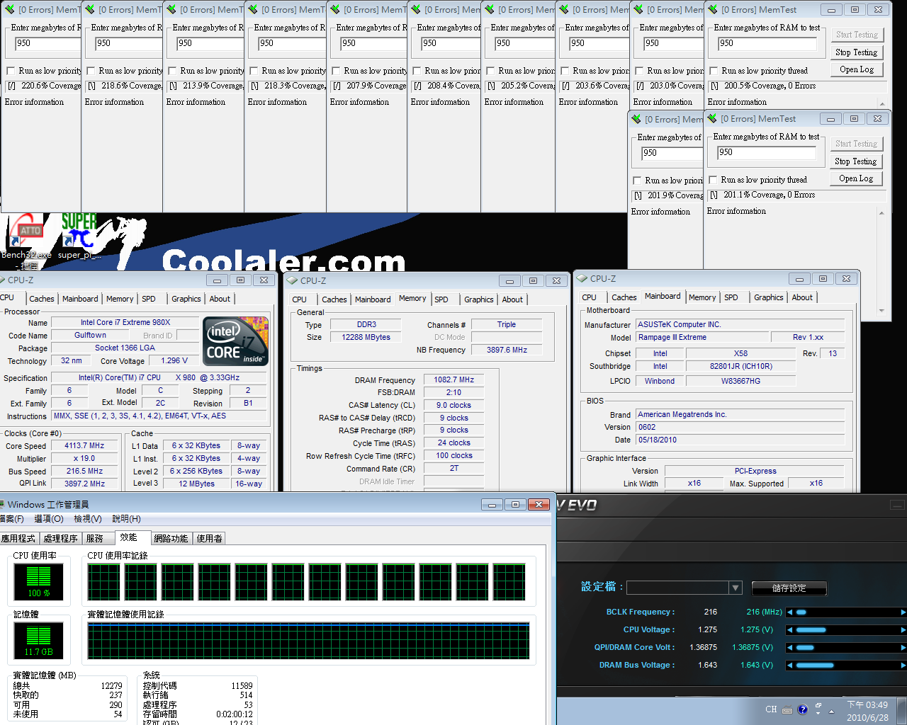Screen dimensions: 907x725
Task: Open Log in MemTest with 200.5% coverage
Action: [856, 69]
